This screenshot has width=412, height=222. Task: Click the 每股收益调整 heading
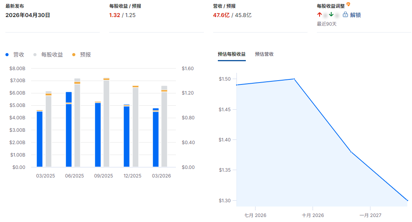tap(331, 6)
